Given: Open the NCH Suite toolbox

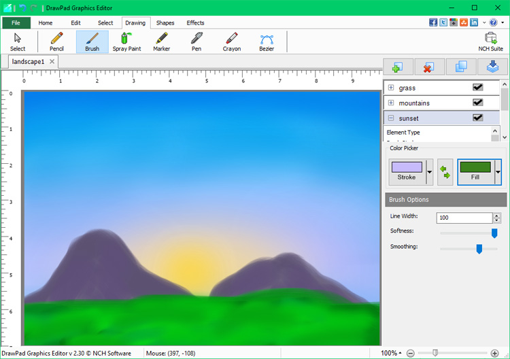Looking at the screenshot, I should pos(491,41).
